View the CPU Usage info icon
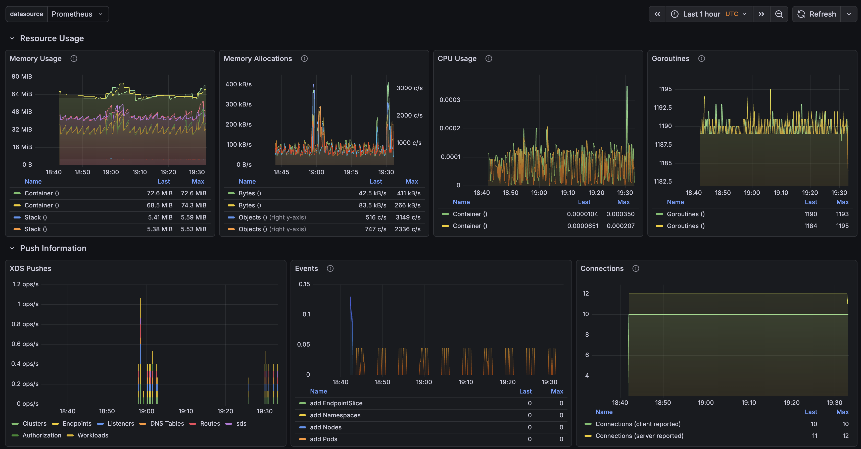The height and width of the screenshot is (449, 861). click(x=489, y=59)
